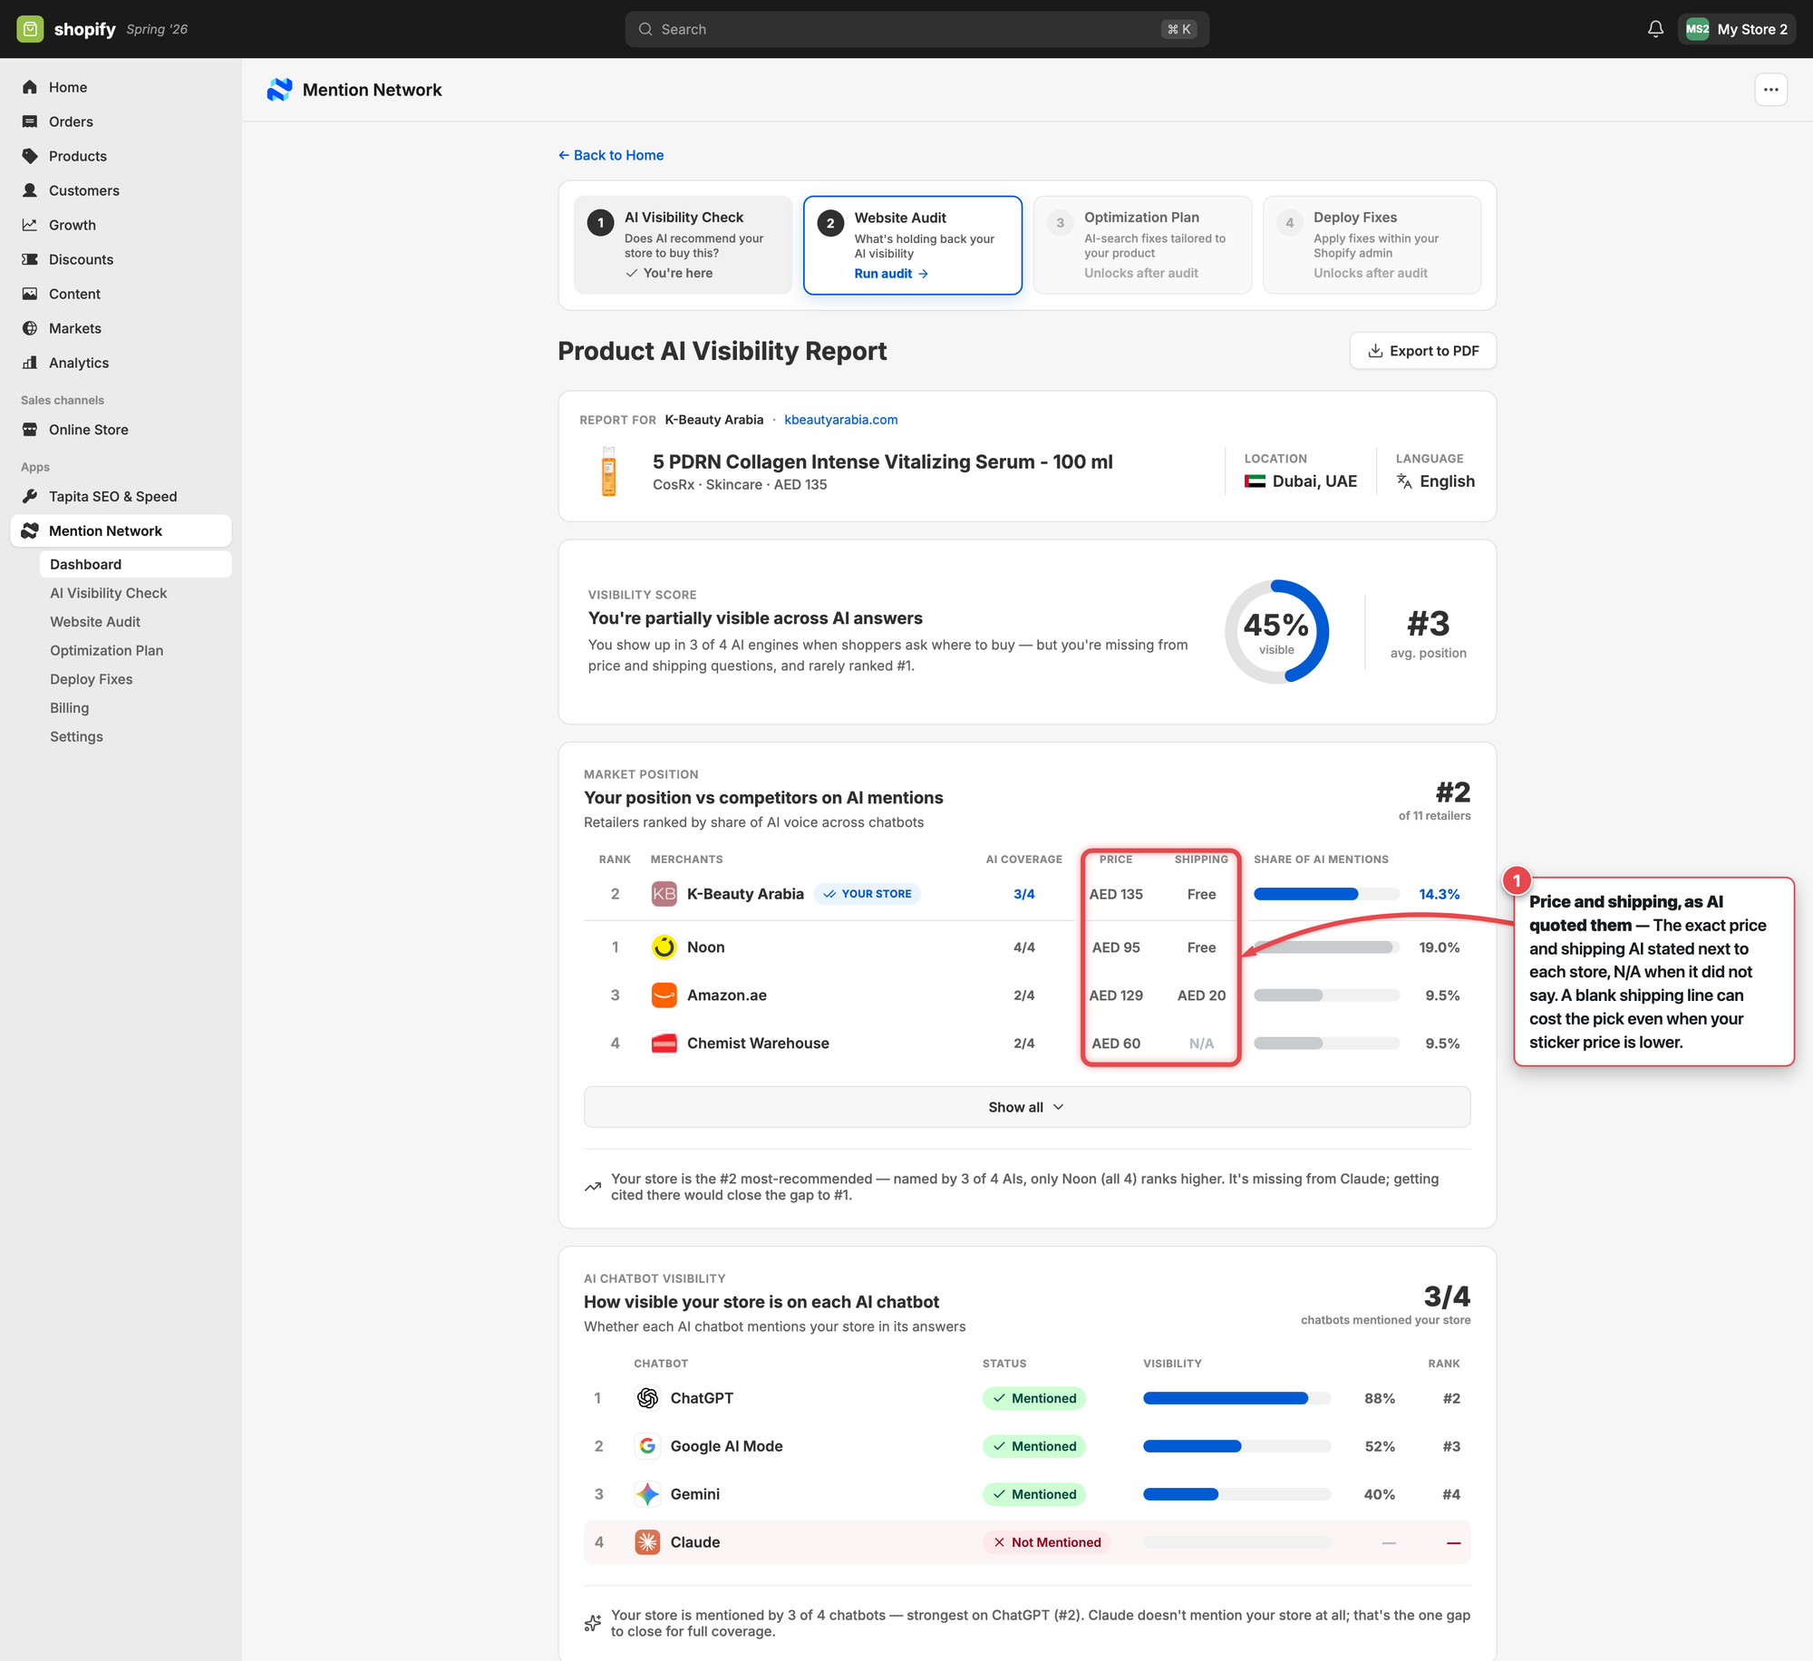Click the K-Beauty Arabia KB logo
Image resolution: width=1813 pixels, height=1661 pixels.
point(664,894)
